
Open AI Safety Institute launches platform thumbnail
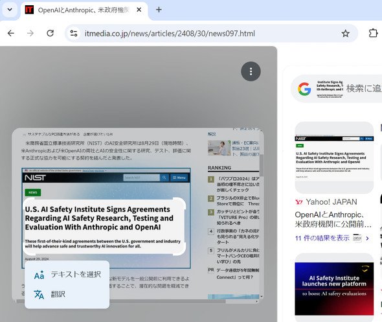334,288
